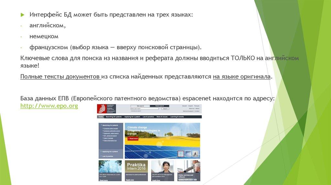This screenshot has height=185, width=331.
Task: Open the News & issues menu item
Action: [x=162, y=117]
